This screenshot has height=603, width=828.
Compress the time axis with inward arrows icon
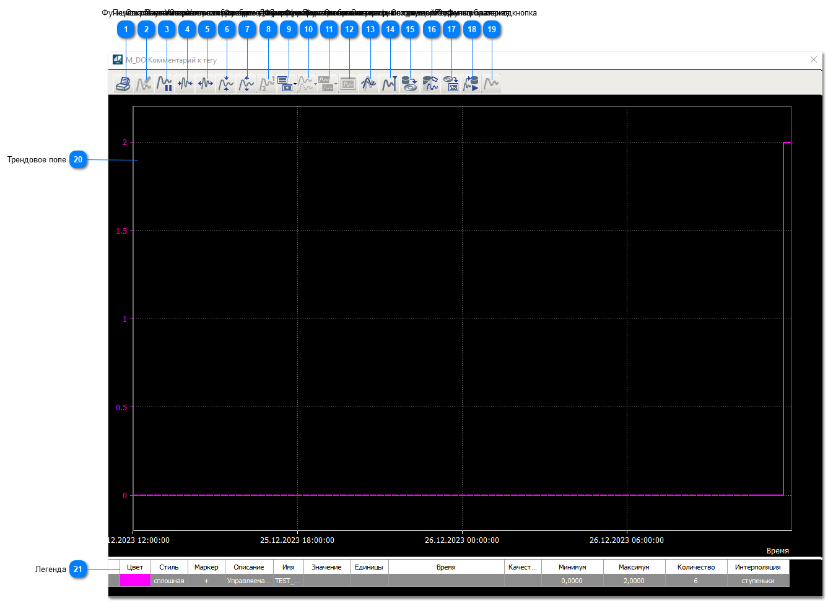(185, 84)
